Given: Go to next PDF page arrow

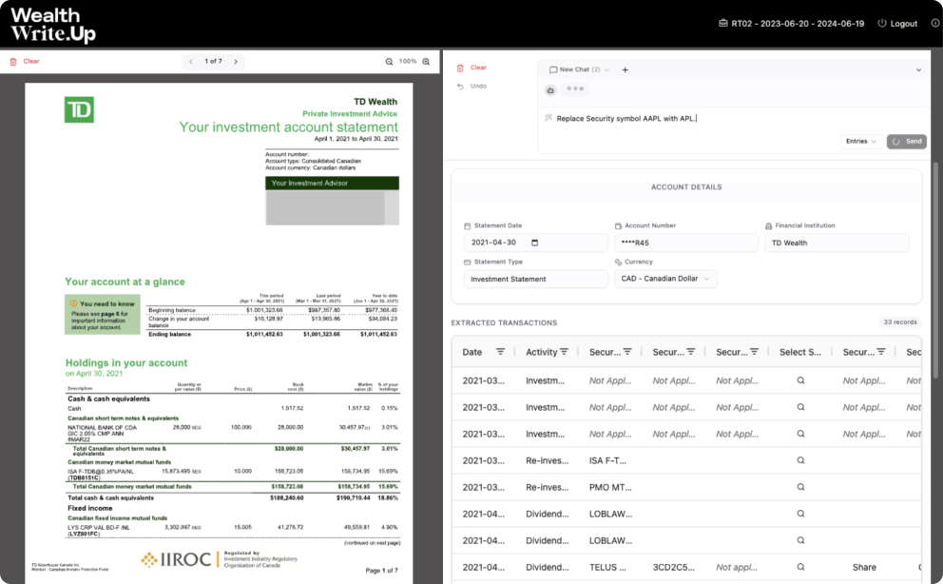Looking at the screenshot, I should [236, 61].
